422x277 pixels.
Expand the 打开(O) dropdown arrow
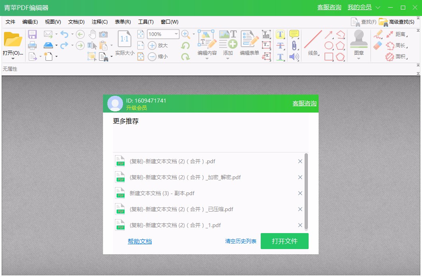13,58
